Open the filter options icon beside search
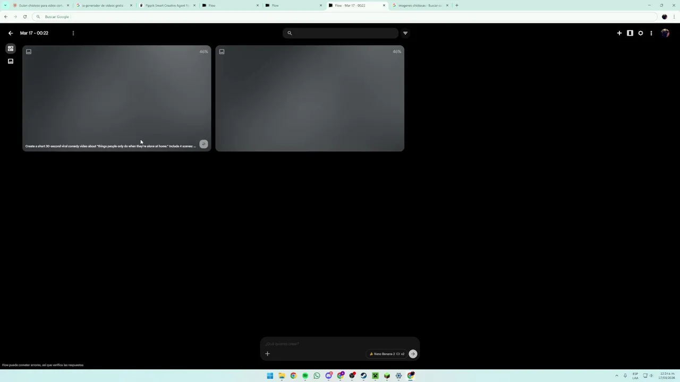The width and height of the screenshot is (680, 382). click(405, 33)
